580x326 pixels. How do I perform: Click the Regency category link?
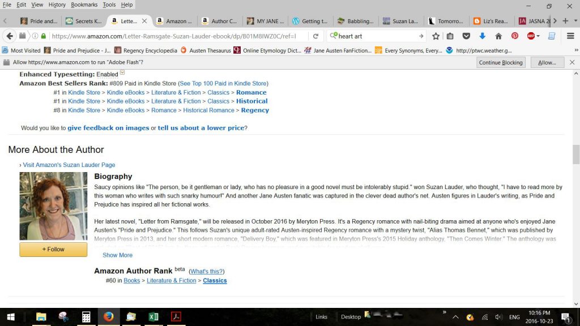click(255, 110)
